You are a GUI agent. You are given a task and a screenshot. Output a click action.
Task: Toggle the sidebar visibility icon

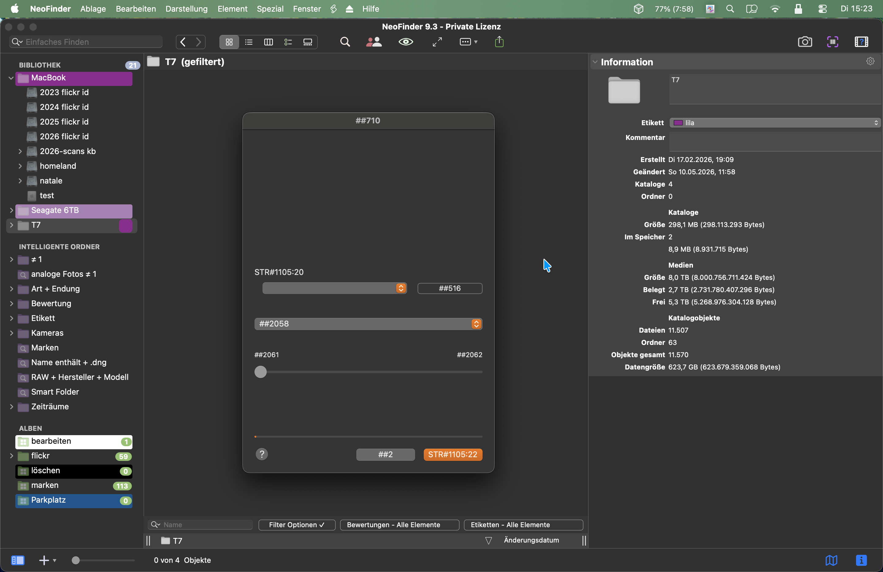(x=17, y=560)
